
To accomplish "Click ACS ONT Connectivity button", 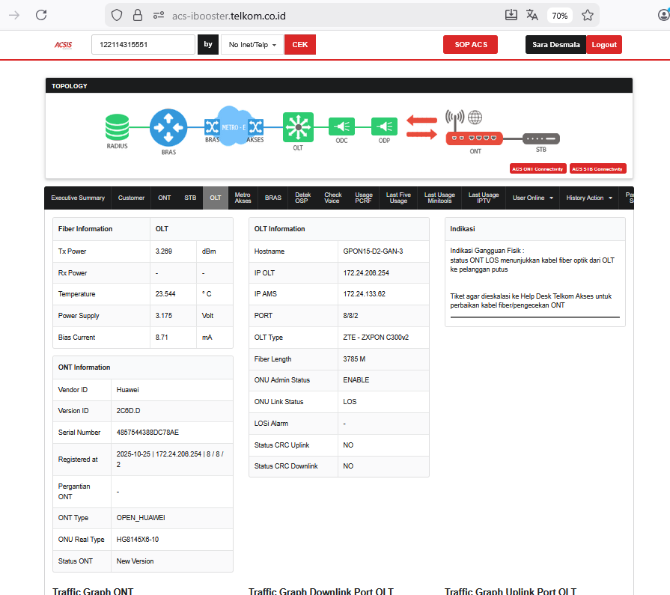I will click(x=538, y=168).
